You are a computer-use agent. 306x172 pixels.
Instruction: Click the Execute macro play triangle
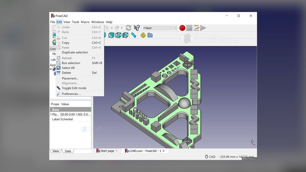pos(203,28)
